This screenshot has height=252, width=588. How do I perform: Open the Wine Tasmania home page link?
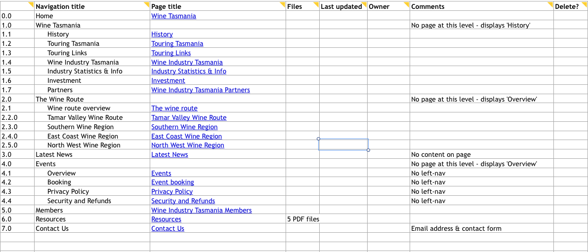173,16
